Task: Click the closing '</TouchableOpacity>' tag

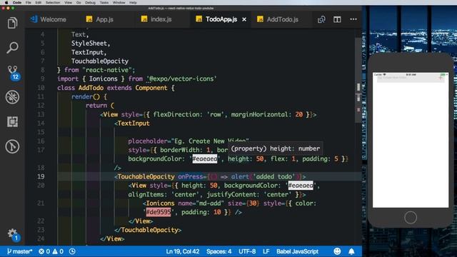Action: [x=148, y=230]
